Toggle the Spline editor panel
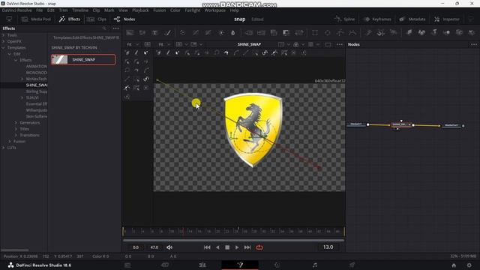The height and width of the screenshot is (270, 480). point(345,19)
